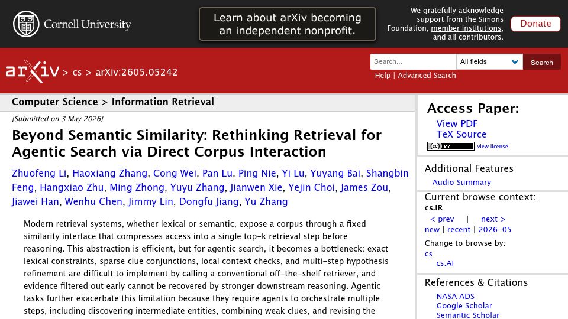Click the Submitted on 3 May 2026 text
The image size is (568, 319).
(x=57, y=119)
